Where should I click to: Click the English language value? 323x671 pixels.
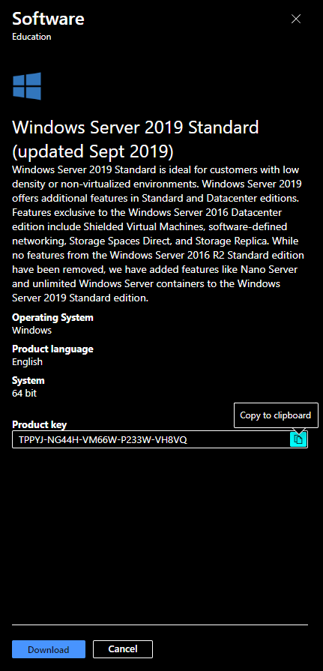click(x=28, y=362)
